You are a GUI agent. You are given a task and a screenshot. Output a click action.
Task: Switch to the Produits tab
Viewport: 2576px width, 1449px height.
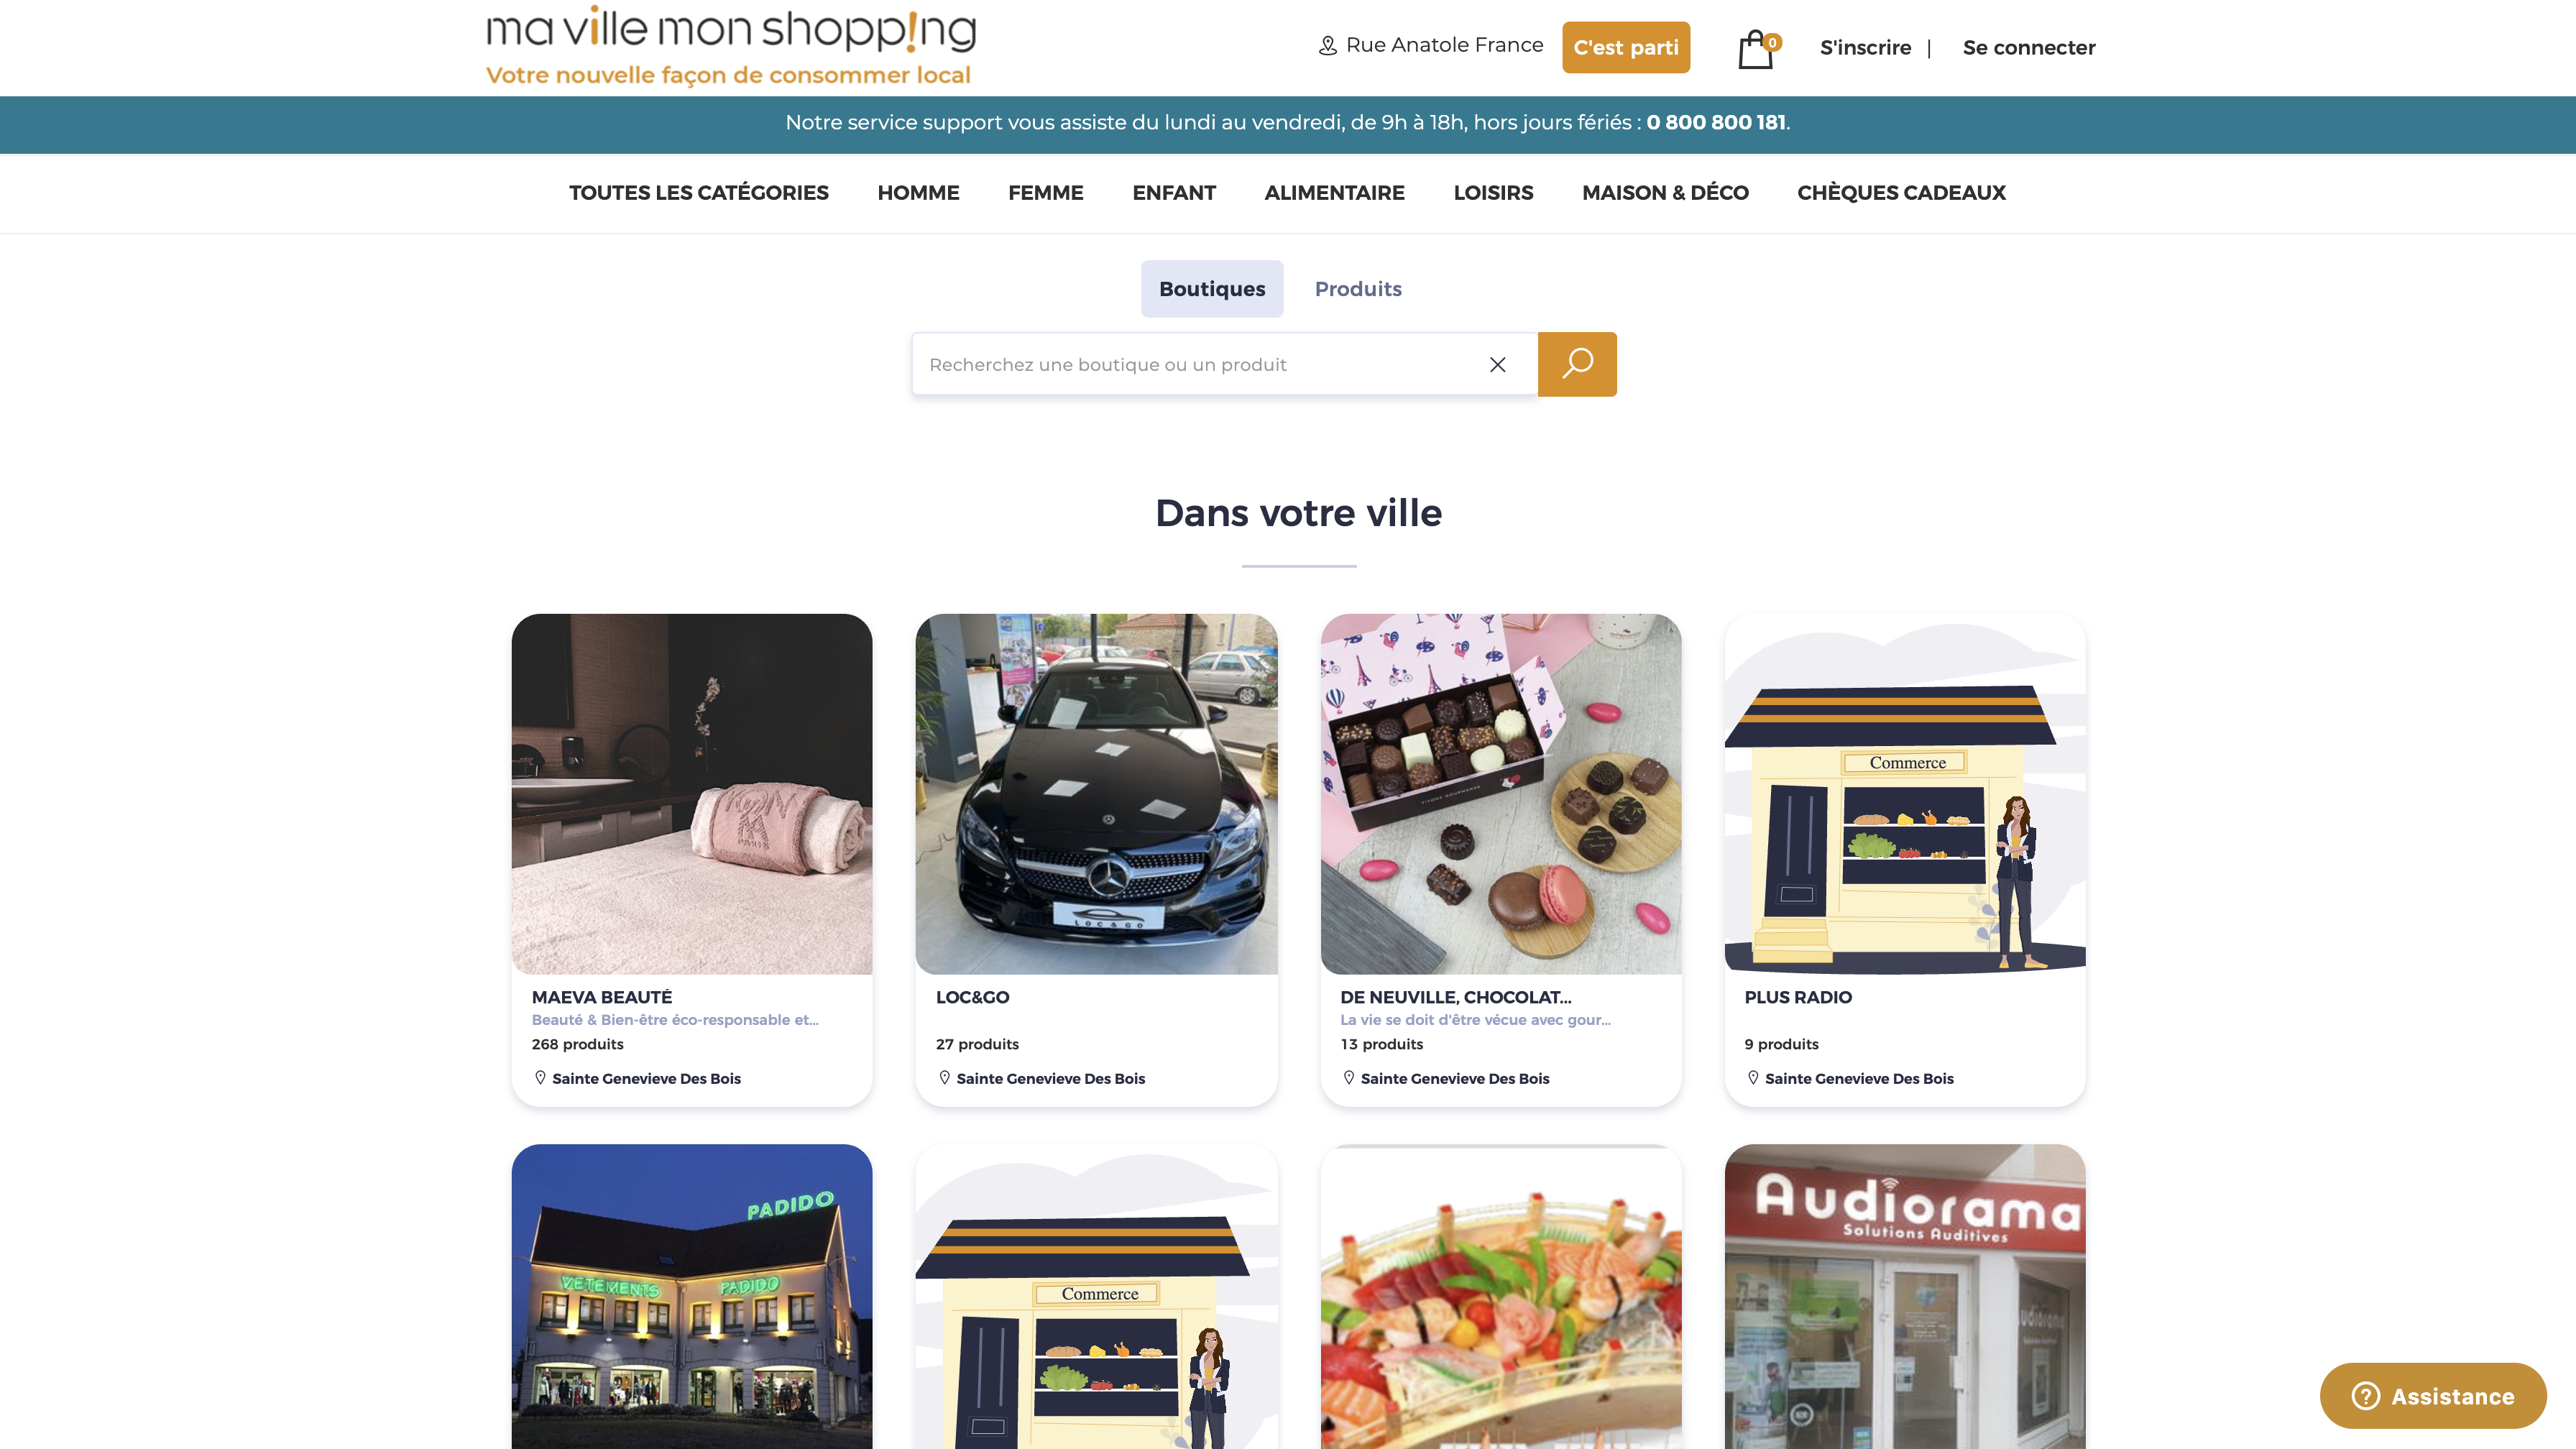tap(1358, 289)
